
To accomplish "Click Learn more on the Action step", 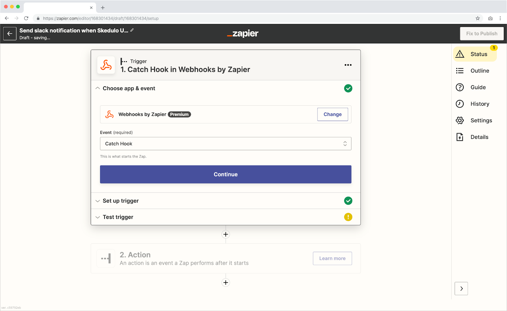I will pyautogui.click(x=332, y=258).
